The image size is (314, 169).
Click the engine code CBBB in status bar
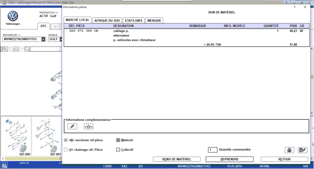point(107,166)
